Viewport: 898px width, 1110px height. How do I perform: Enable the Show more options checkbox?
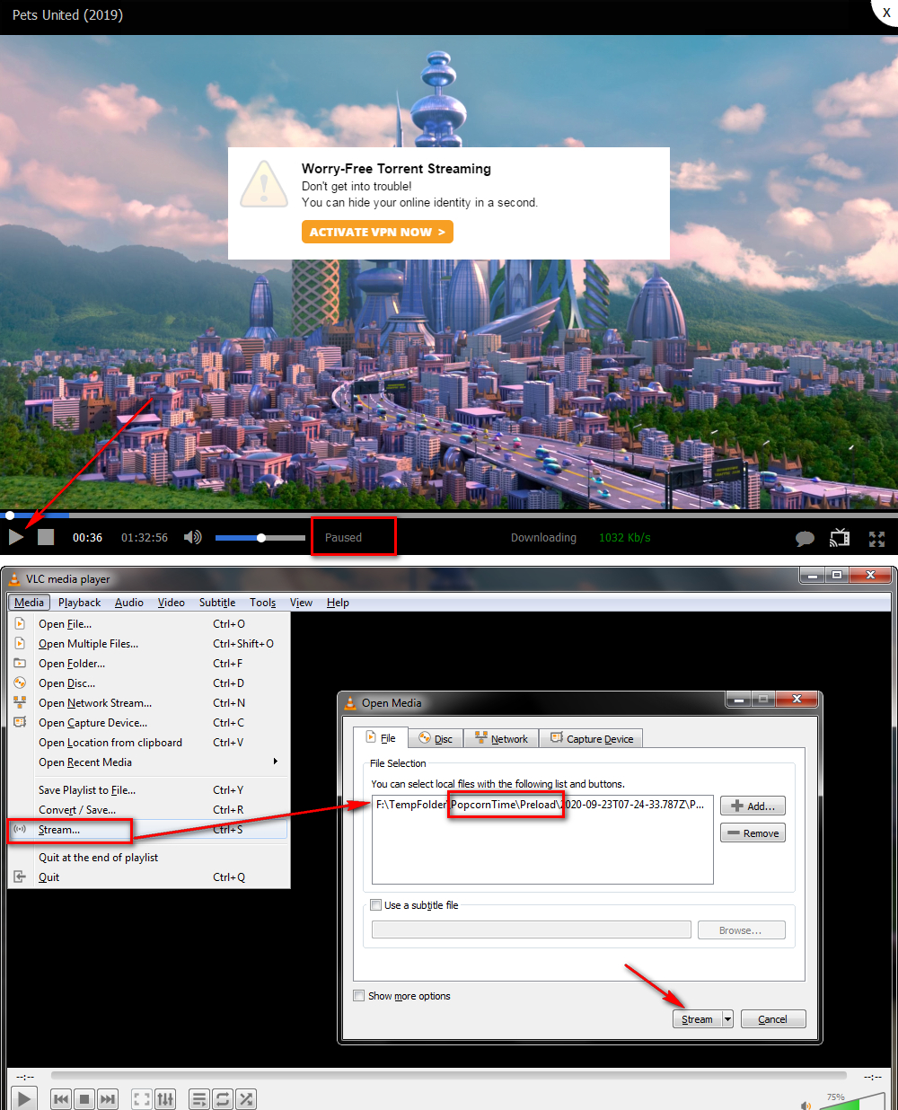[x=359, y=996]
